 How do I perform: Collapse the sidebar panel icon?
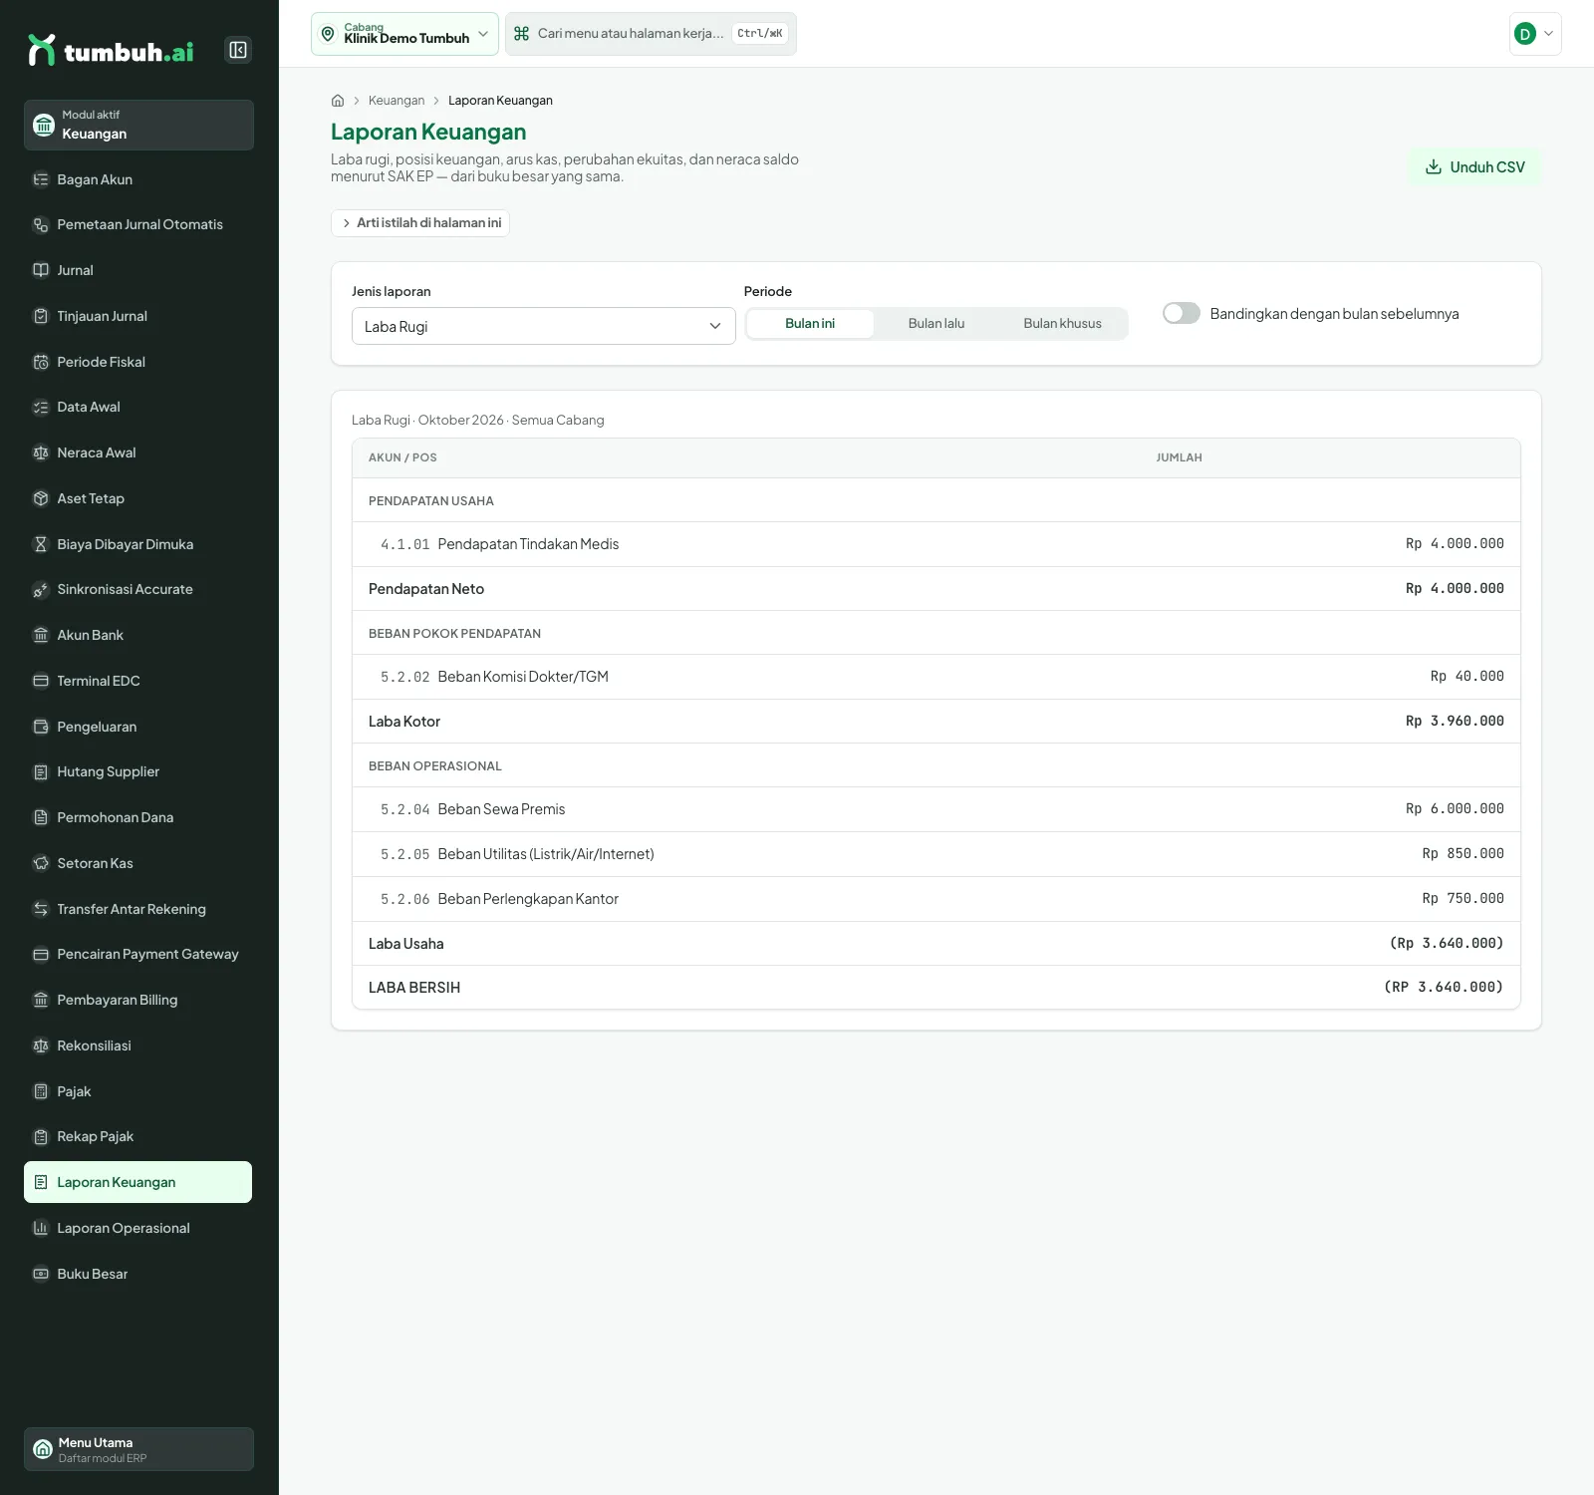pos(238,50)
